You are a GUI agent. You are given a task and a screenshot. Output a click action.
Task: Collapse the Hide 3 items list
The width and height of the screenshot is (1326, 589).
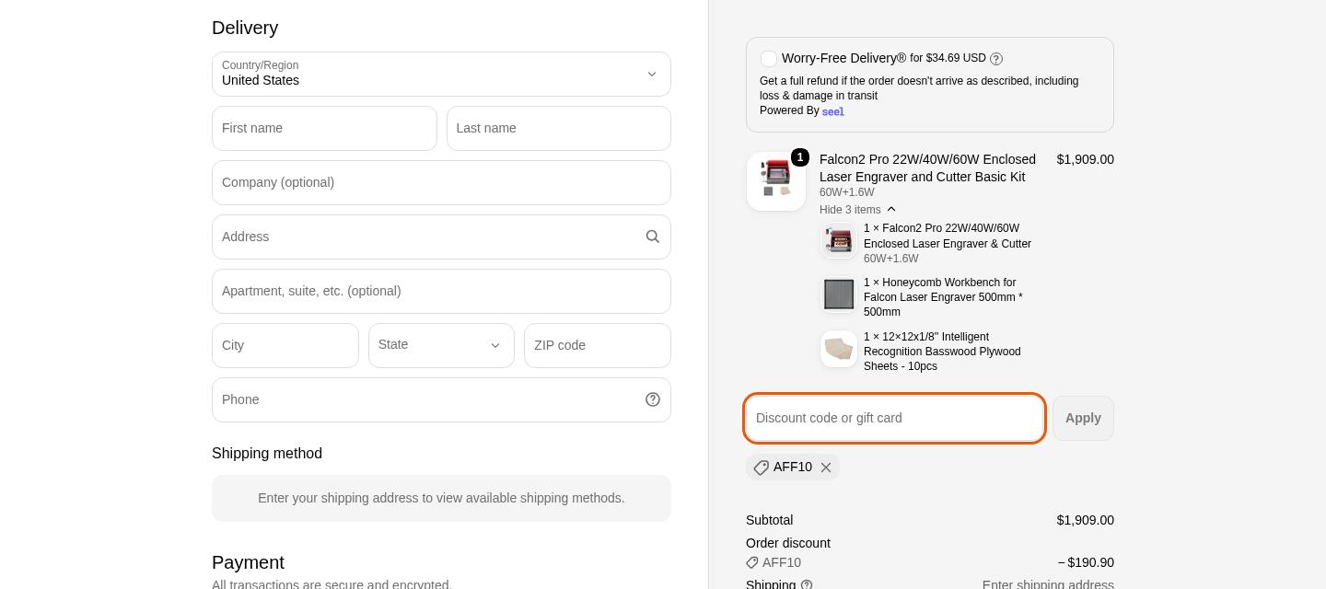point(858,210)
